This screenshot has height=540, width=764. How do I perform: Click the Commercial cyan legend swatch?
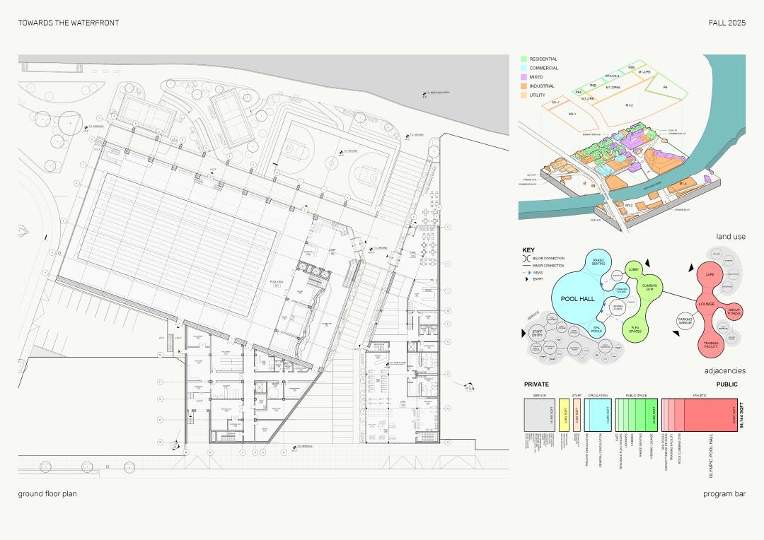[x=523, y=68]
